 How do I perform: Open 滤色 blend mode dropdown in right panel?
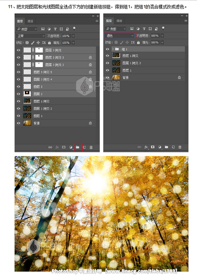pyautogui.click(x=119, y=36)
